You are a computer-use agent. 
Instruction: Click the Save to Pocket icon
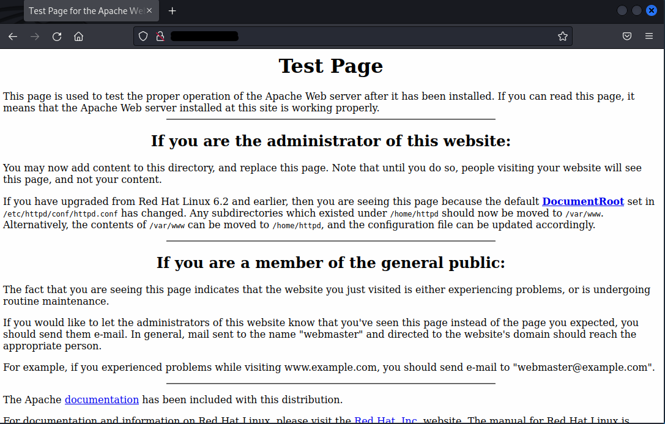627,37
